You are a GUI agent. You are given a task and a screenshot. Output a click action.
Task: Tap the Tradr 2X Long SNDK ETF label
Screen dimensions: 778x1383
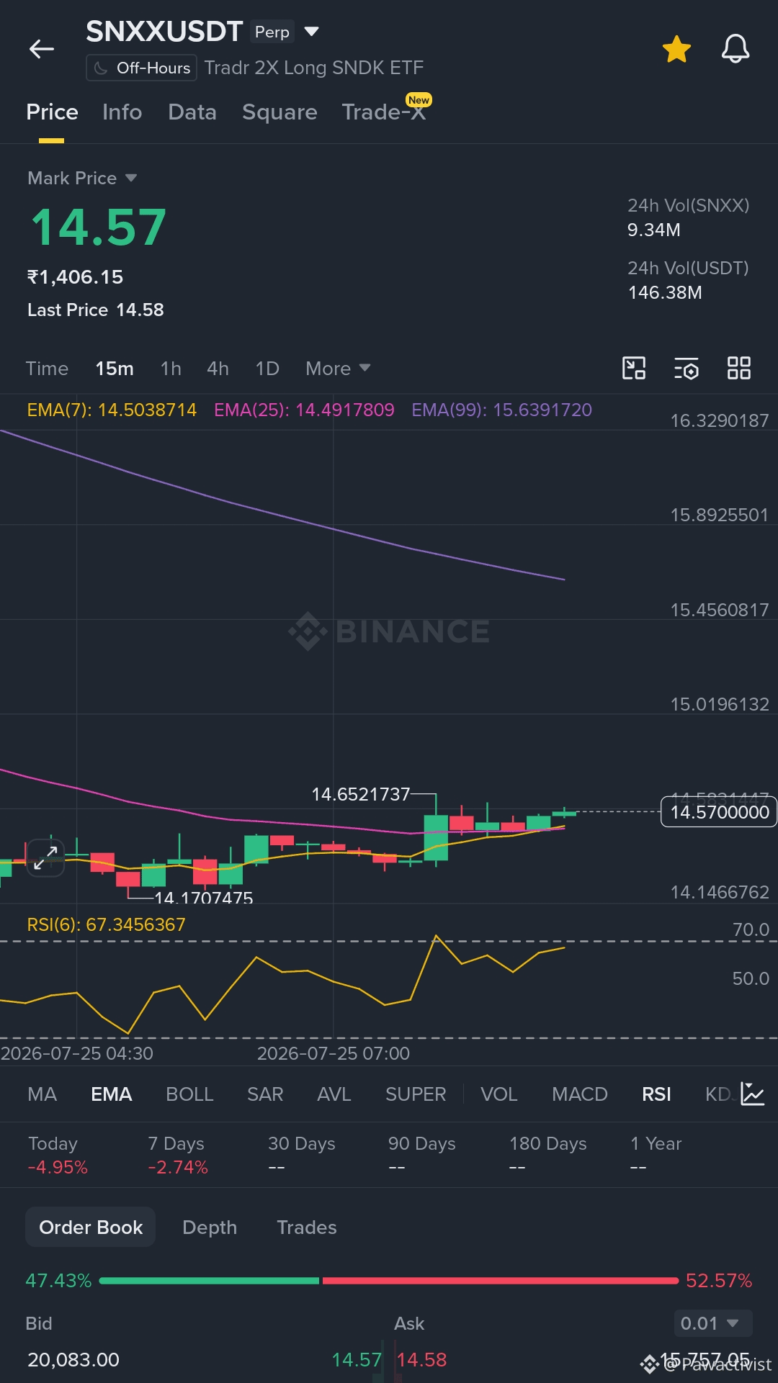pos(314,68)
